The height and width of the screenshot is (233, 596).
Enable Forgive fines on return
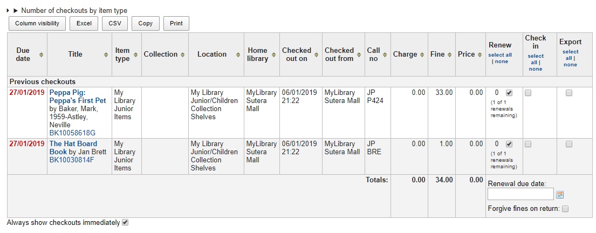click(565, 209)
